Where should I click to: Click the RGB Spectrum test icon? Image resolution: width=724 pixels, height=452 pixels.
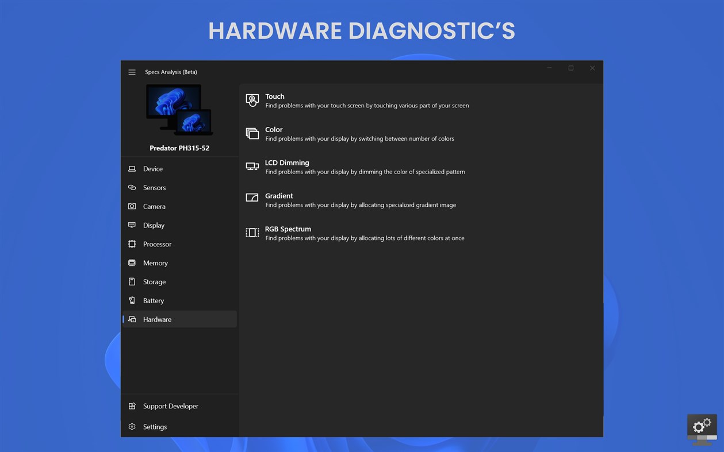click(x=252, y=232)
